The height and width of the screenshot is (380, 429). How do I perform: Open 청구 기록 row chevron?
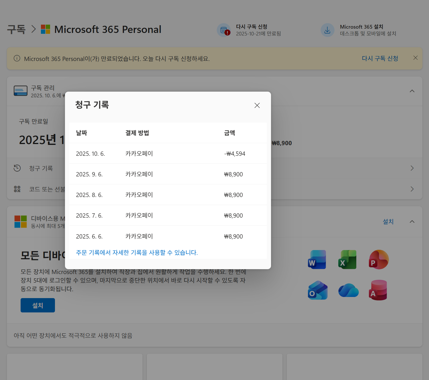[412, 168]
